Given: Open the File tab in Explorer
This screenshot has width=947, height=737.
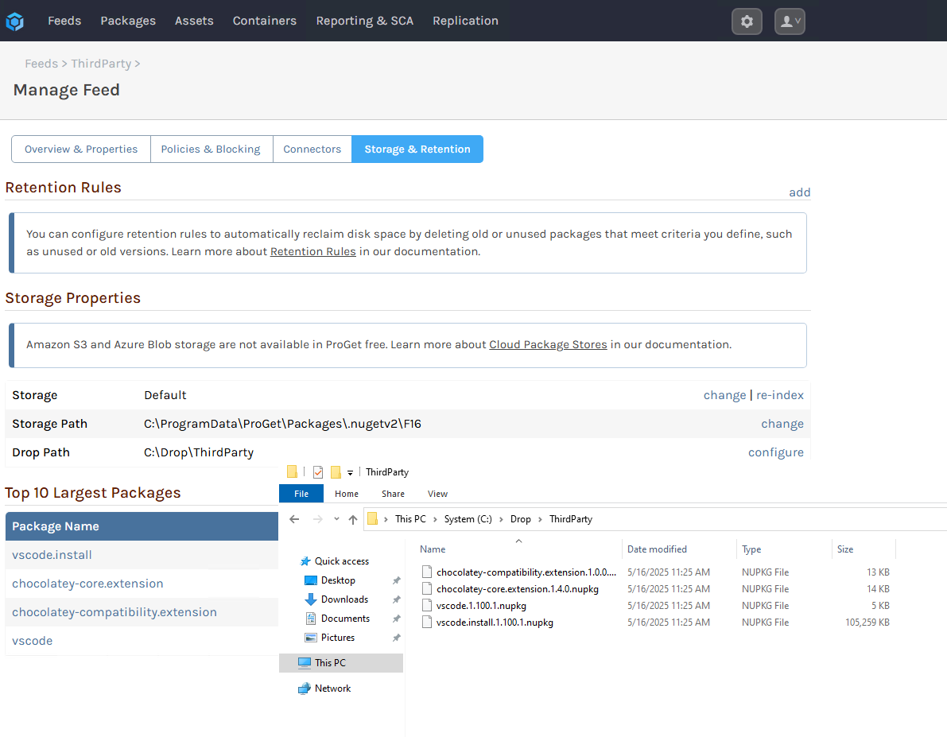Looking at the screenshot, I should pos(301,494).
